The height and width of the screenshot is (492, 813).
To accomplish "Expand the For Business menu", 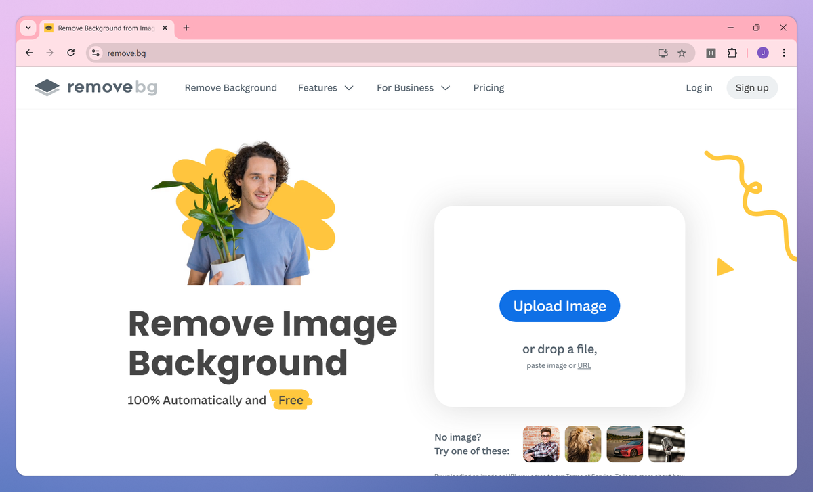I will point(413,88).
